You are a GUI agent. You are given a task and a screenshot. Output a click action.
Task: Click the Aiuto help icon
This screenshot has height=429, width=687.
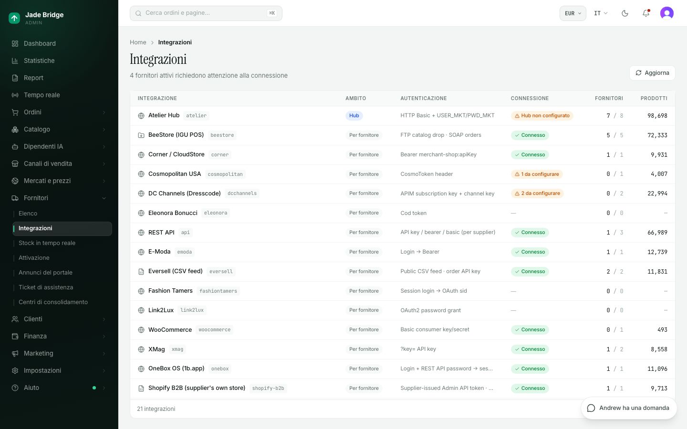coord(15,388)
